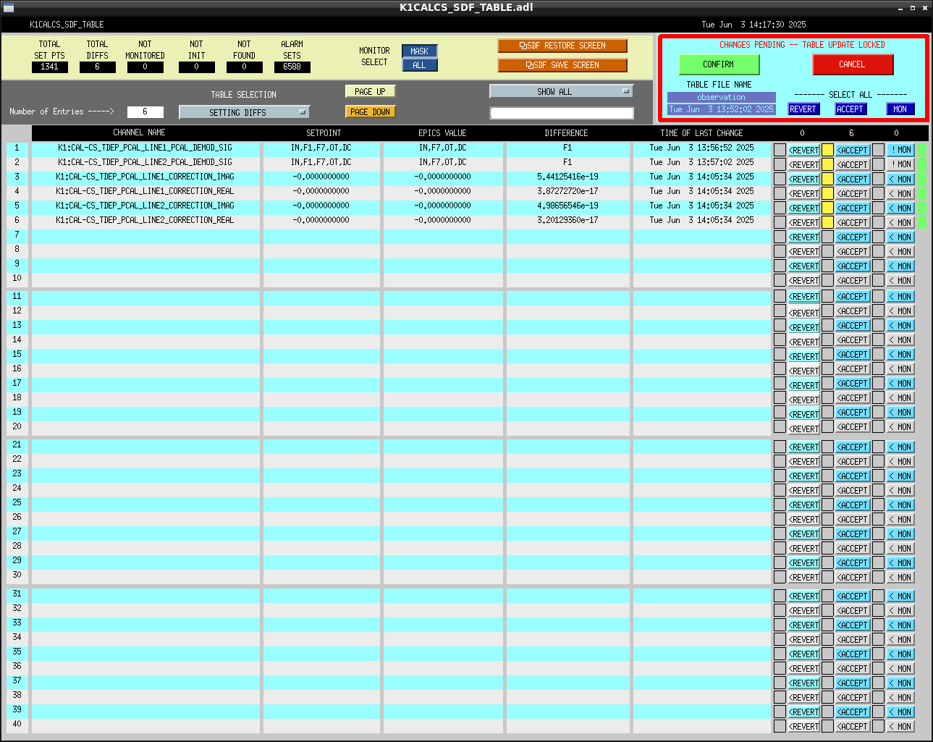Open the SDF SAVE SCREEN display
933x742 pixels.
click(x=562, y=65)
